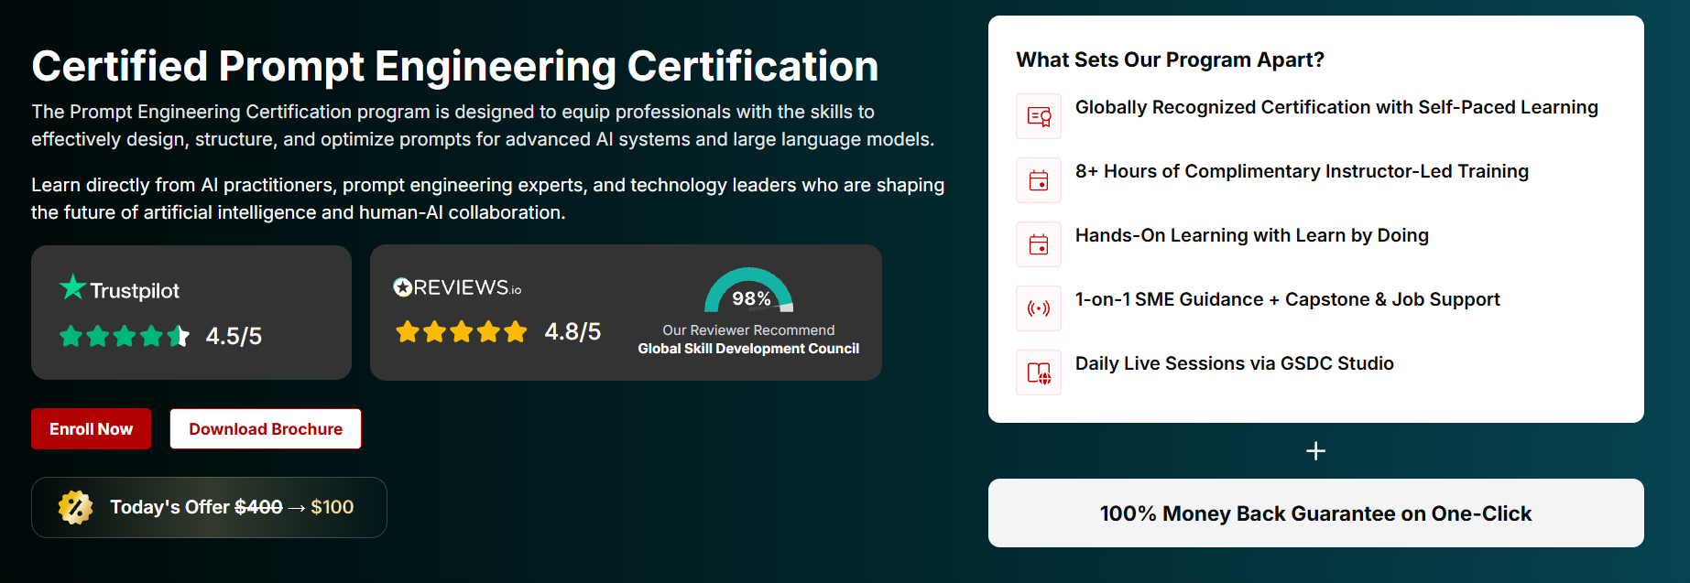
Task: Click the $100 discounted price
Action: 332,507
